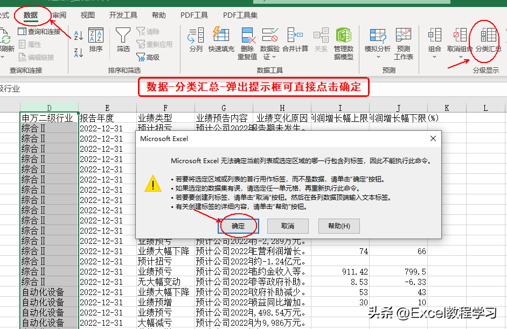Expand the What-If Analysis (模拟分析) dropdown
Screen dimensions: 507x329
pos(377,49)
